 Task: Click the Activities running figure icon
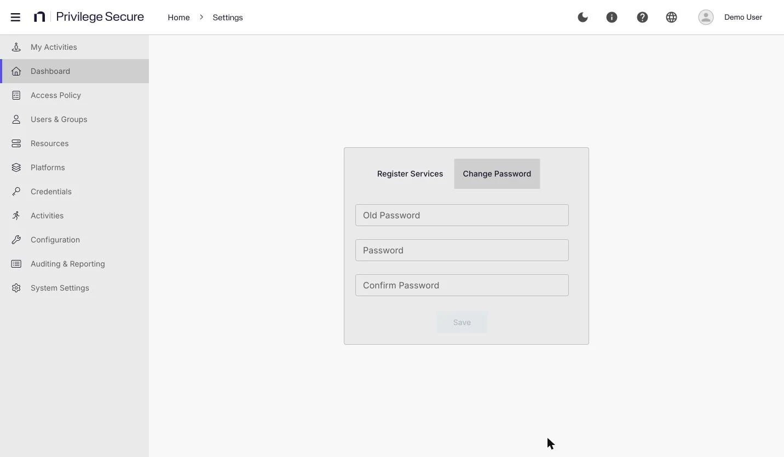(x=16, y=216)
